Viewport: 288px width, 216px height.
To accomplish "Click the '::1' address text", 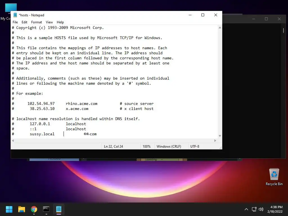I will [x=33, y=129].
